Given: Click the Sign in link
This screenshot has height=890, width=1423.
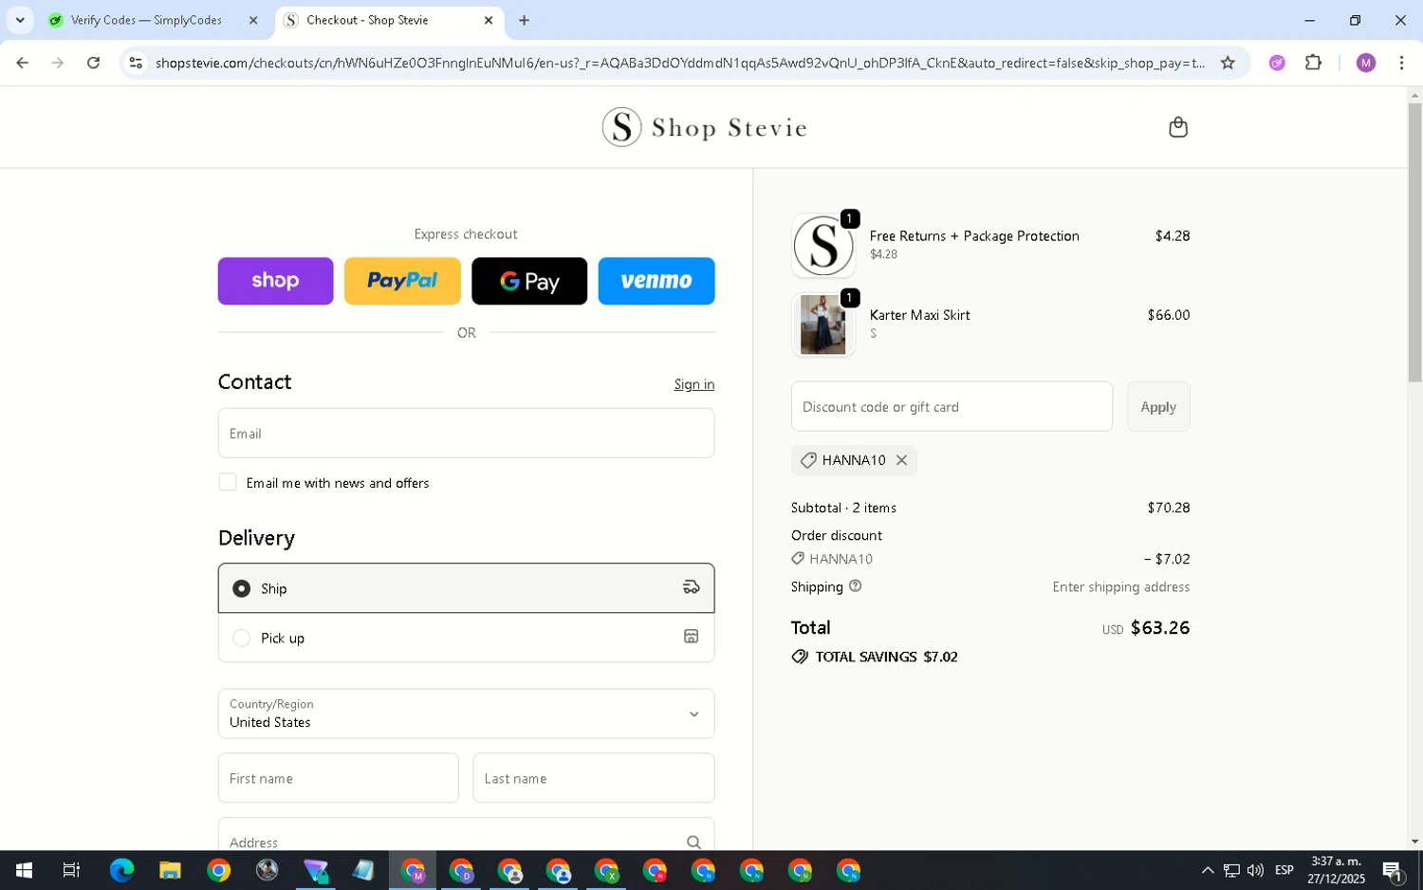Looking at the screenshot, I should click(x=693, y=384).
